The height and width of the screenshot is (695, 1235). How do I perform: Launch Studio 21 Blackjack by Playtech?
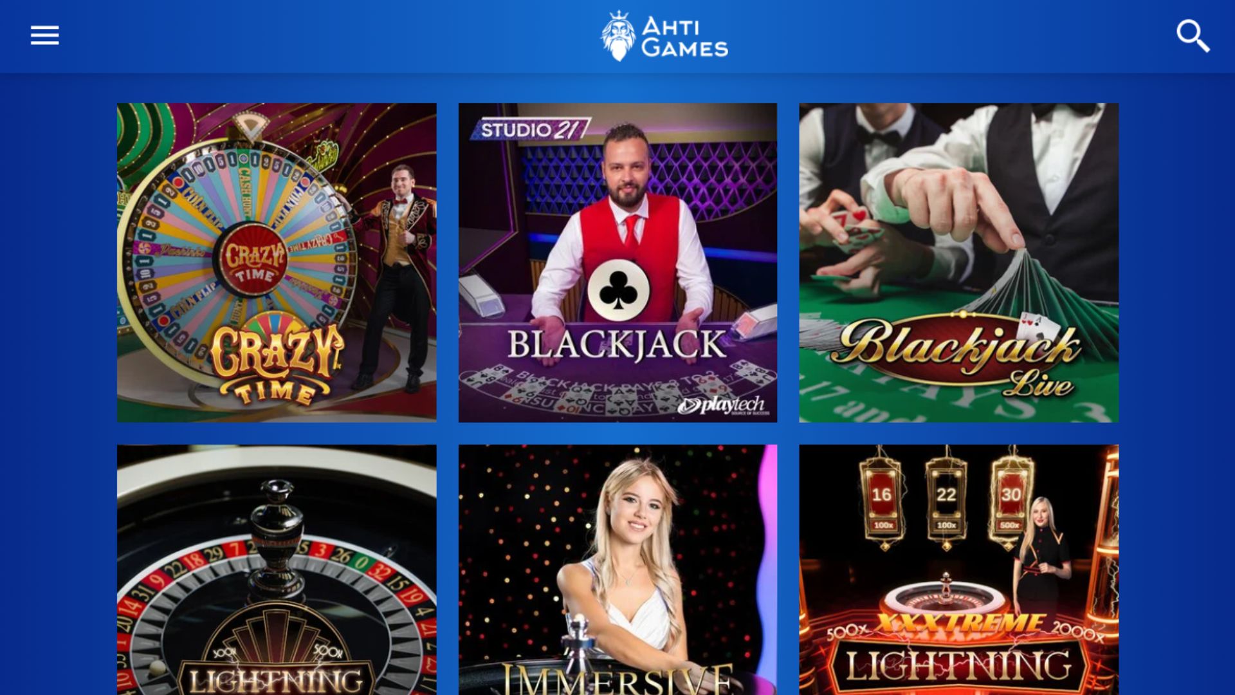click(x=617, y=263)
